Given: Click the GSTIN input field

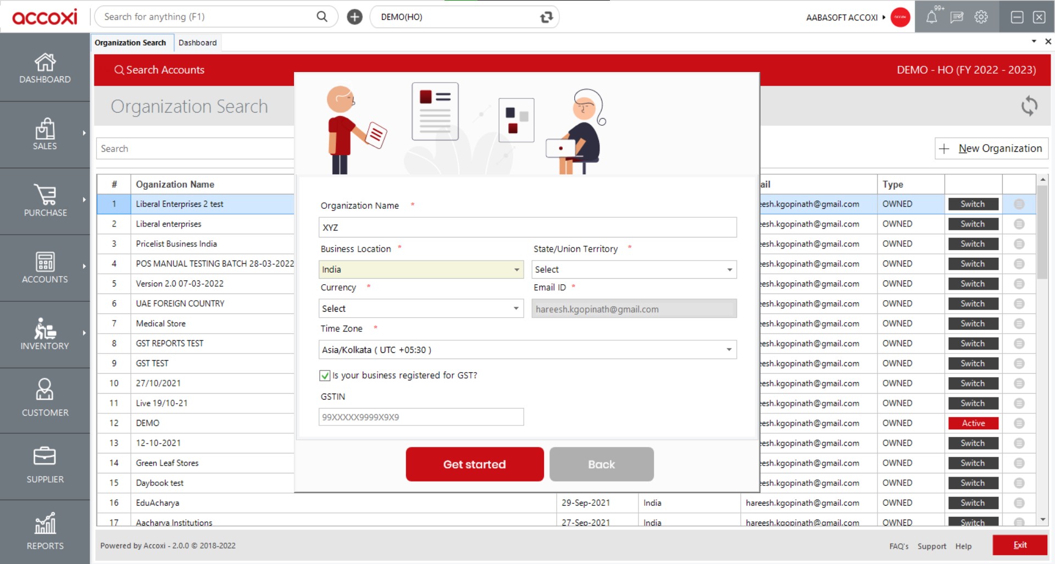Looking at the screenshot, I should click(x=421, y=417).
